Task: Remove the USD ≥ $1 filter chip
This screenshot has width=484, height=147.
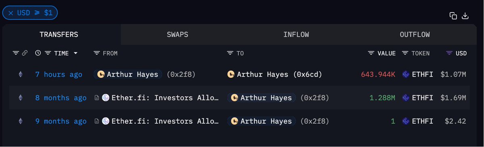Action: pos(11,13)
